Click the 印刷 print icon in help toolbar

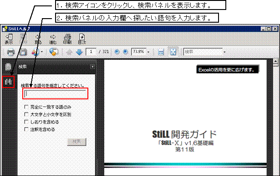pyautogui.click(x=67, y=39)
